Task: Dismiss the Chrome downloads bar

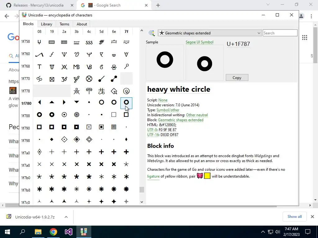Action: click(312, 217)
